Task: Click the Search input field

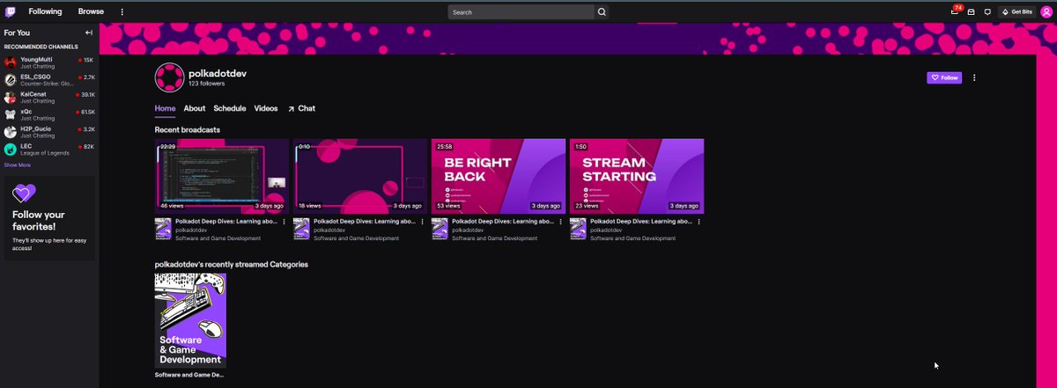Action: coord(521,12)
